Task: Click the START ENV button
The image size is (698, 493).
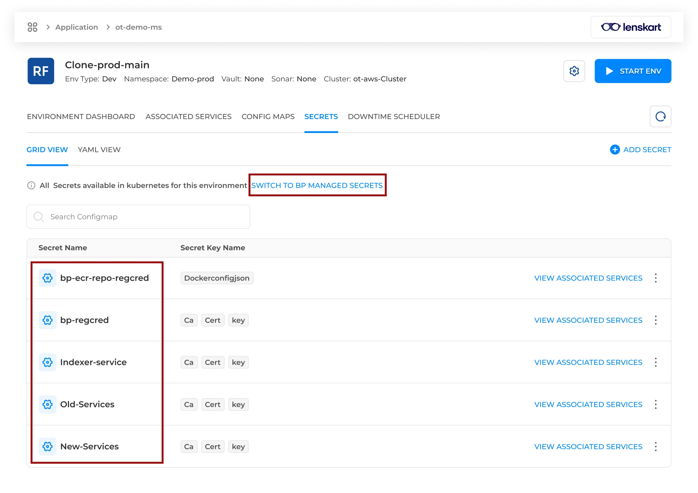Action: click(633, 71)
